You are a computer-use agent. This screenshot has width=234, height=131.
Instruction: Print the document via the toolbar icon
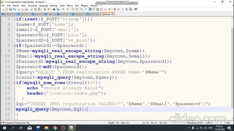tap(26, 9)
